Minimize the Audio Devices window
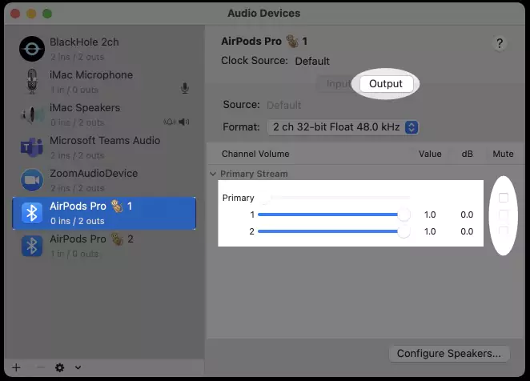This screenshot has width=530, height=381. click(x=31, y=14)
